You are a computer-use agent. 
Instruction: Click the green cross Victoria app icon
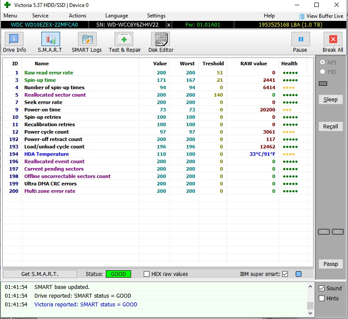point(7,5)
